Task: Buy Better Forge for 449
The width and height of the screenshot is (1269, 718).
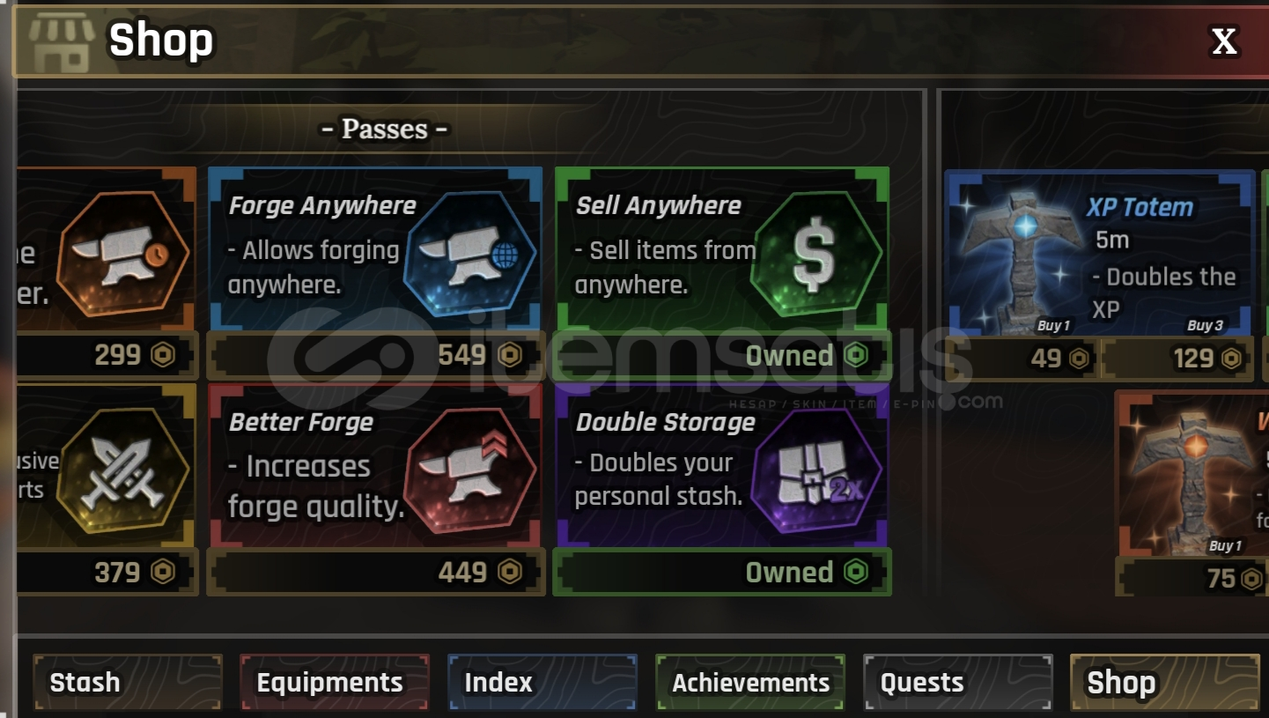Action: click(376, 573)
